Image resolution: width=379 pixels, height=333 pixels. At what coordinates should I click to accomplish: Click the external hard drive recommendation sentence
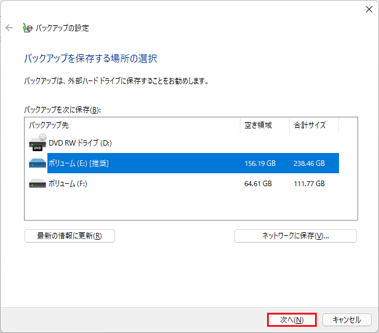click(x=116, y=80)
